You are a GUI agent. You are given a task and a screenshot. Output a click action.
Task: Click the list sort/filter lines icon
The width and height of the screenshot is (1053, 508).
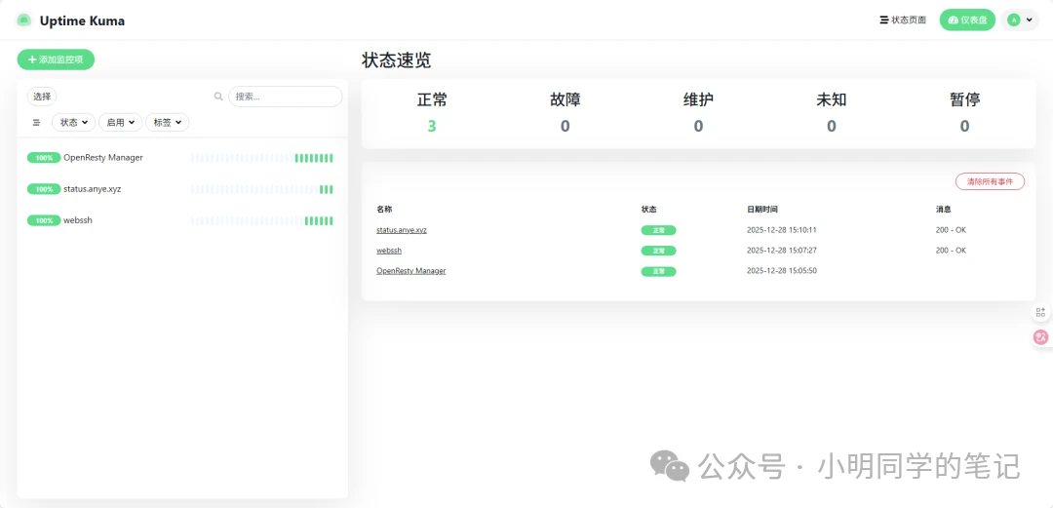point(36,123)
